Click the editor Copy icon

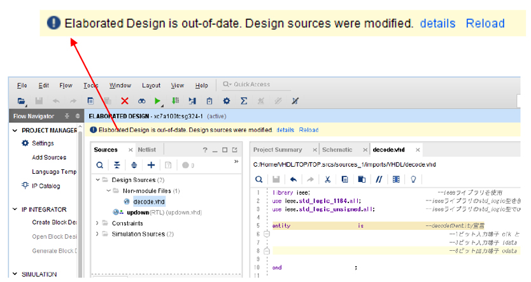344,180
